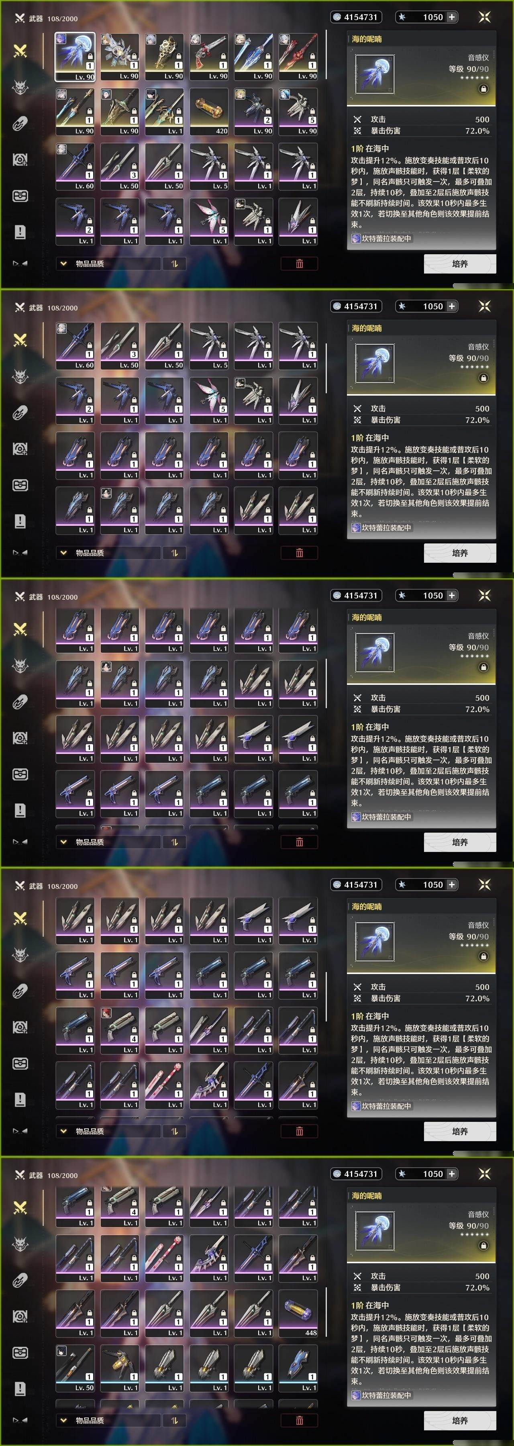Select the golden ornate rectifier Lv. 90
The image size is (514, 1446).
164,56
